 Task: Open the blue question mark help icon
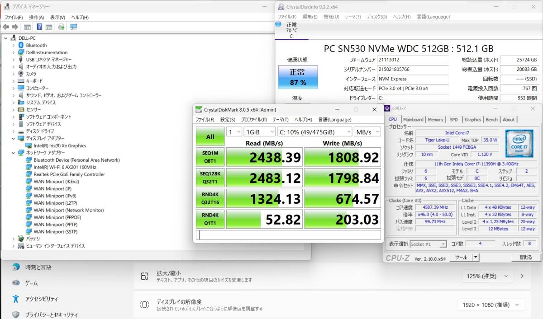pos(40,27)
